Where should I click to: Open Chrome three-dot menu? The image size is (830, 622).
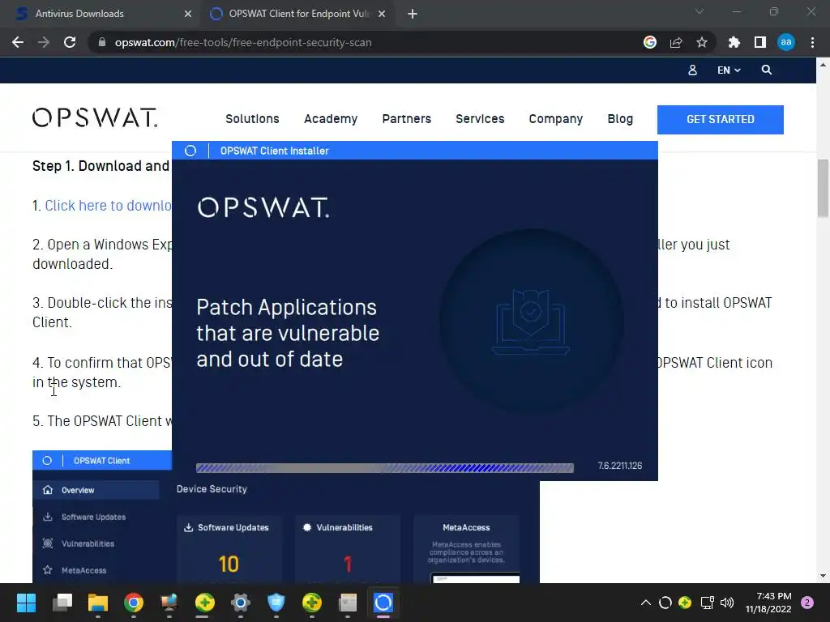[812, 42]
